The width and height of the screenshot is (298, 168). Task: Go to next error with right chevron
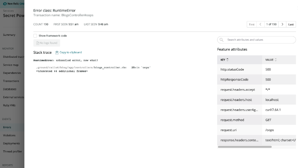pyautogui.click(x=282, y=24)
